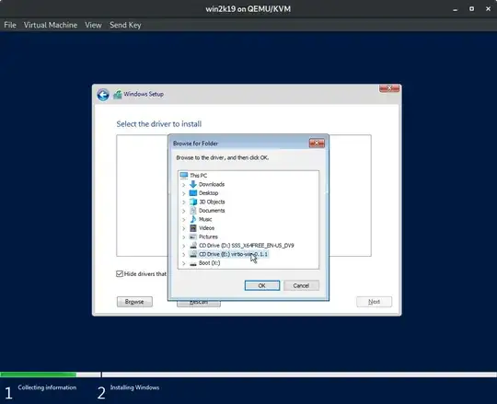497x404 pixels.
Task: Click the Boot (X:) drive icon
Action: pyautogui.click(x=192, y=263)
